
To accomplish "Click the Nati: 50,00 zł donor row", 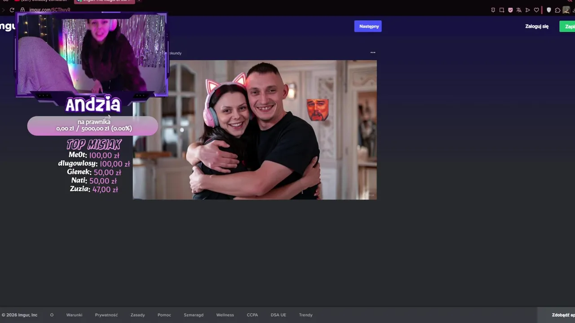I will 94,181.
